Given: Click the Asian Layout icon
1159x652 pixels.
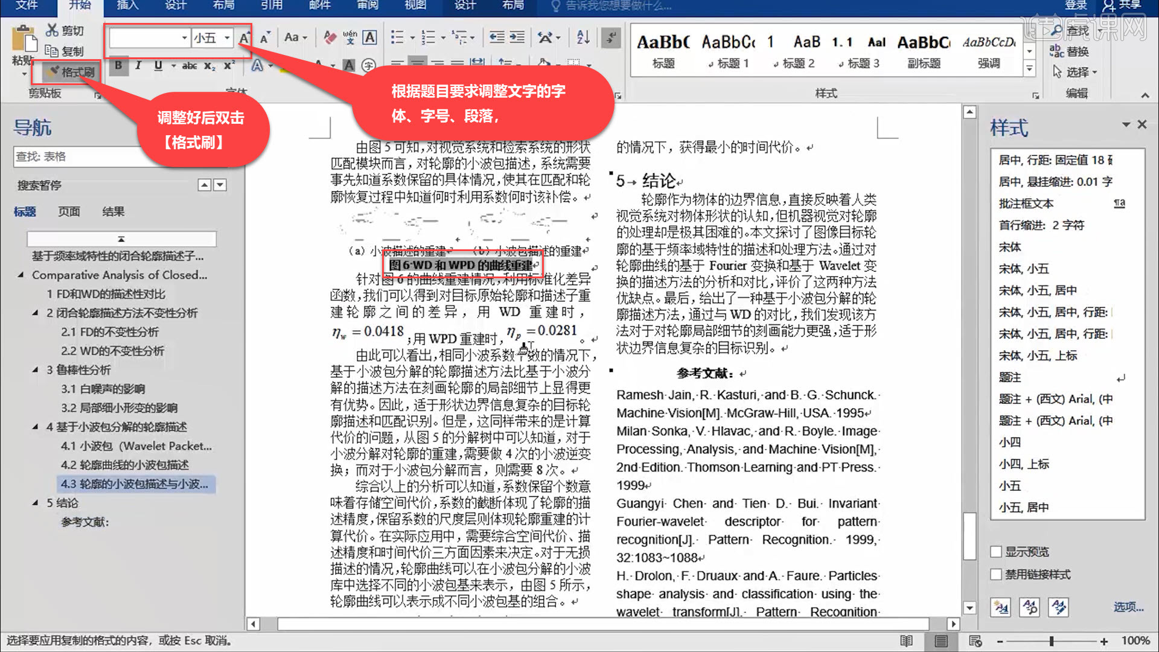Looking at the screenshot, I should (x=546, y=37).
